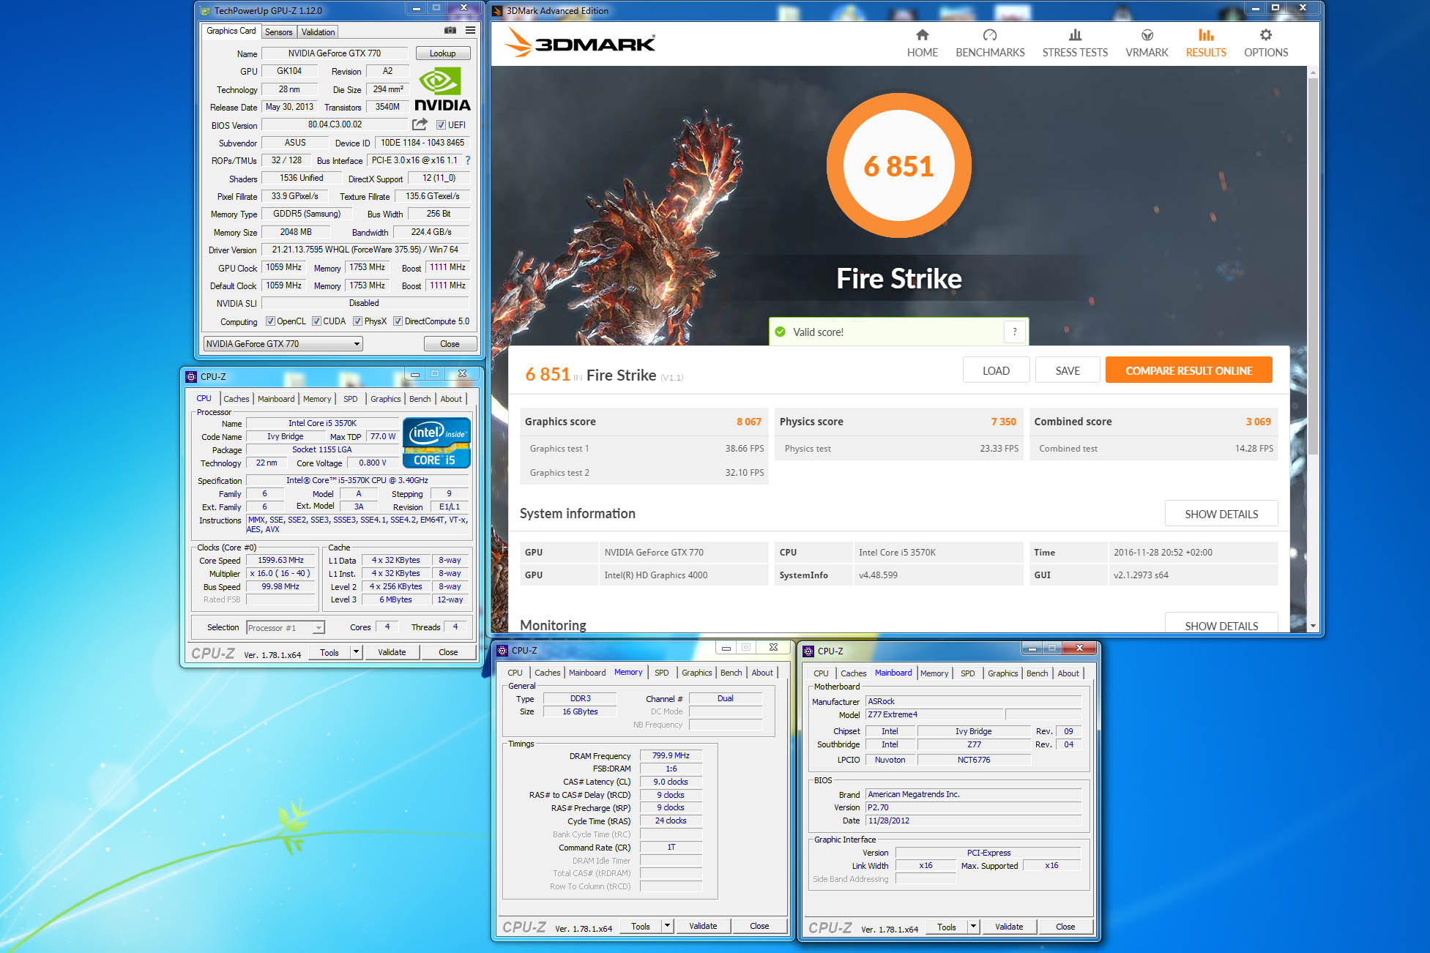Image resolution: width=1430 pixels, height=953 pixels.
Task: Click the Graphics score 8 067 value
Action: point(748,422)
